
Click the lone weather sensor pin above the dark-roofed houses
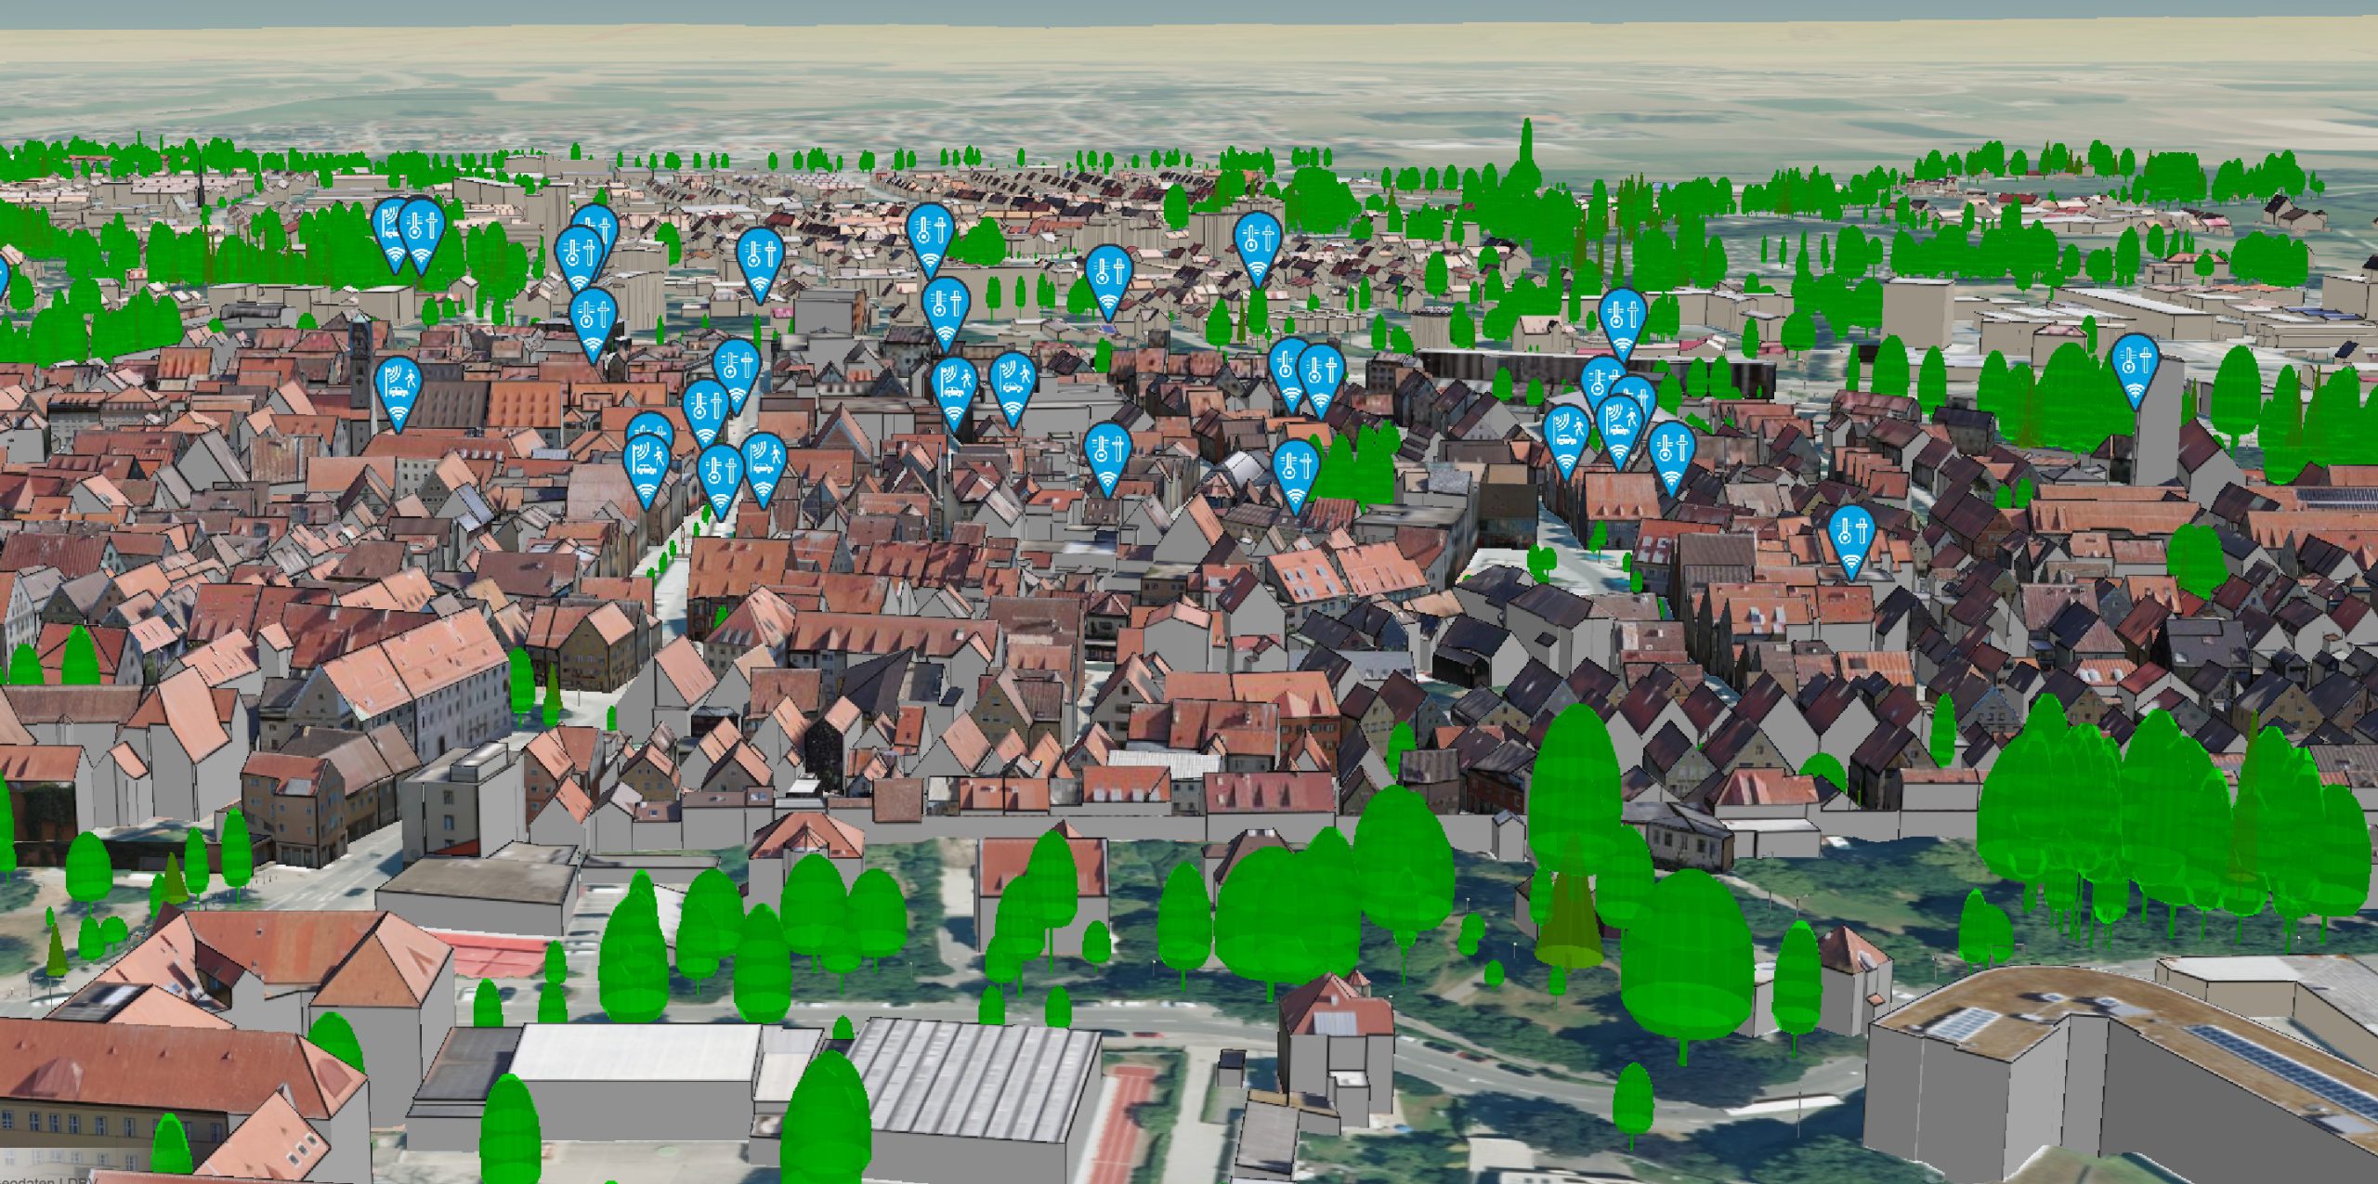point(1851,540)
